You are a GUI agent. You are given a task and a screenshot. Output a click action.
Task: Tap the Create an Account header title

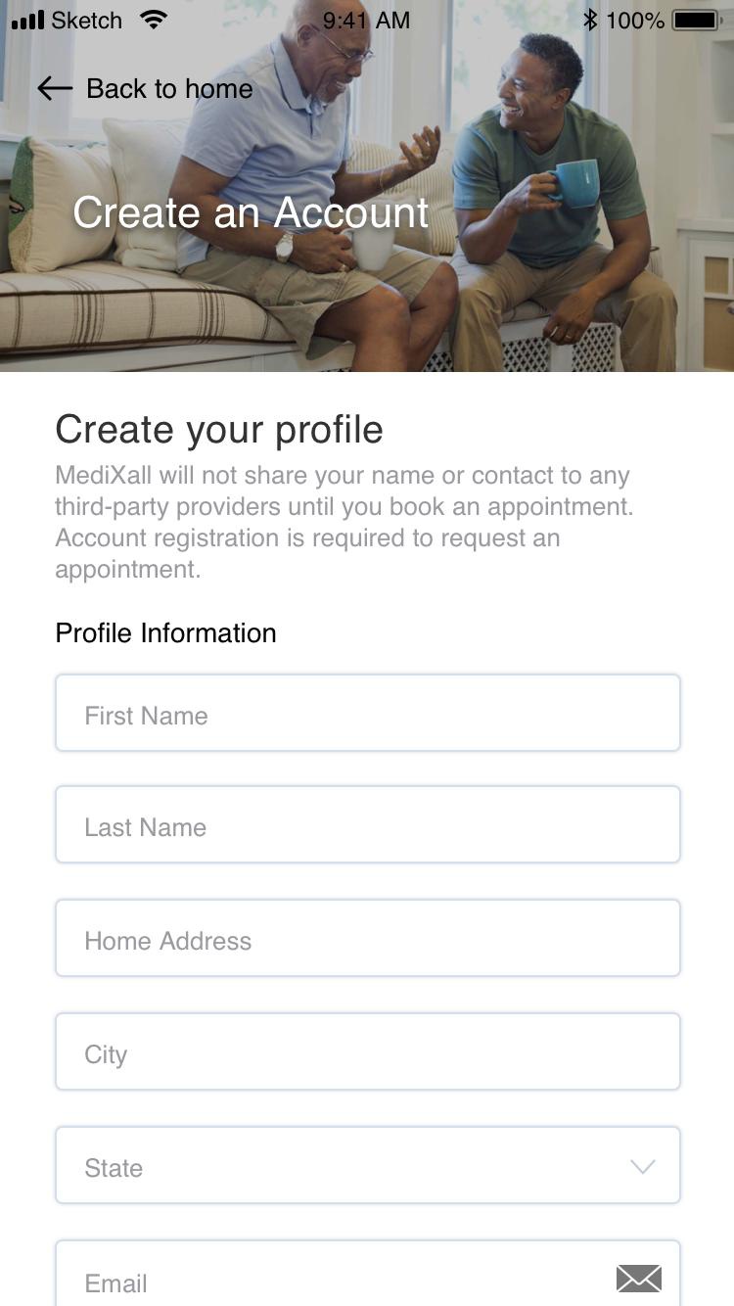click(x=252, y=212)
